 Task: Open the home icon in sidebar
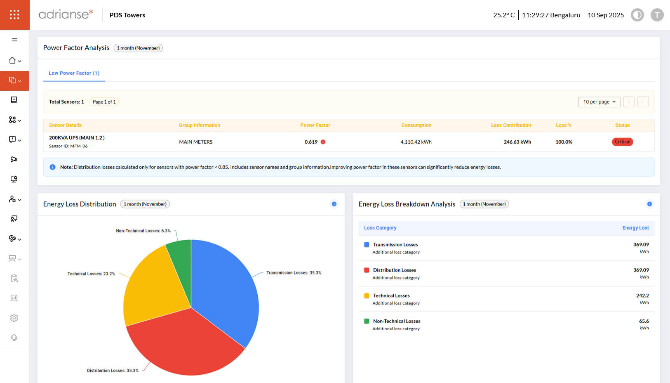click(x=13, y=61)
